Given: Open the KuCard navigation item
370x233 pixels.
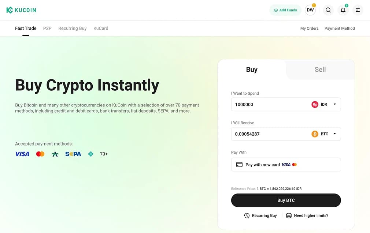Looking at the screenshot, I should point(101,28).
